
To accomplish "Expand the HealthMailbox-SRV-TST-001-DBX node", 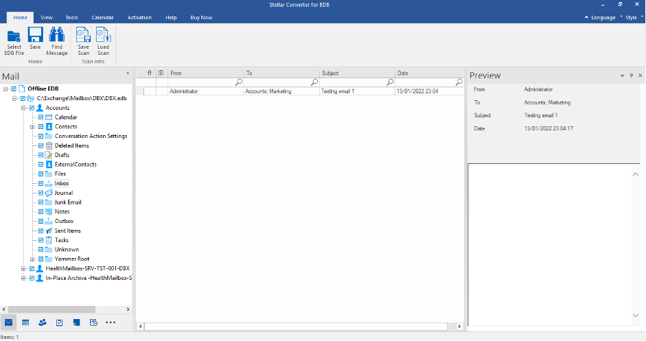I will [23, 268].
